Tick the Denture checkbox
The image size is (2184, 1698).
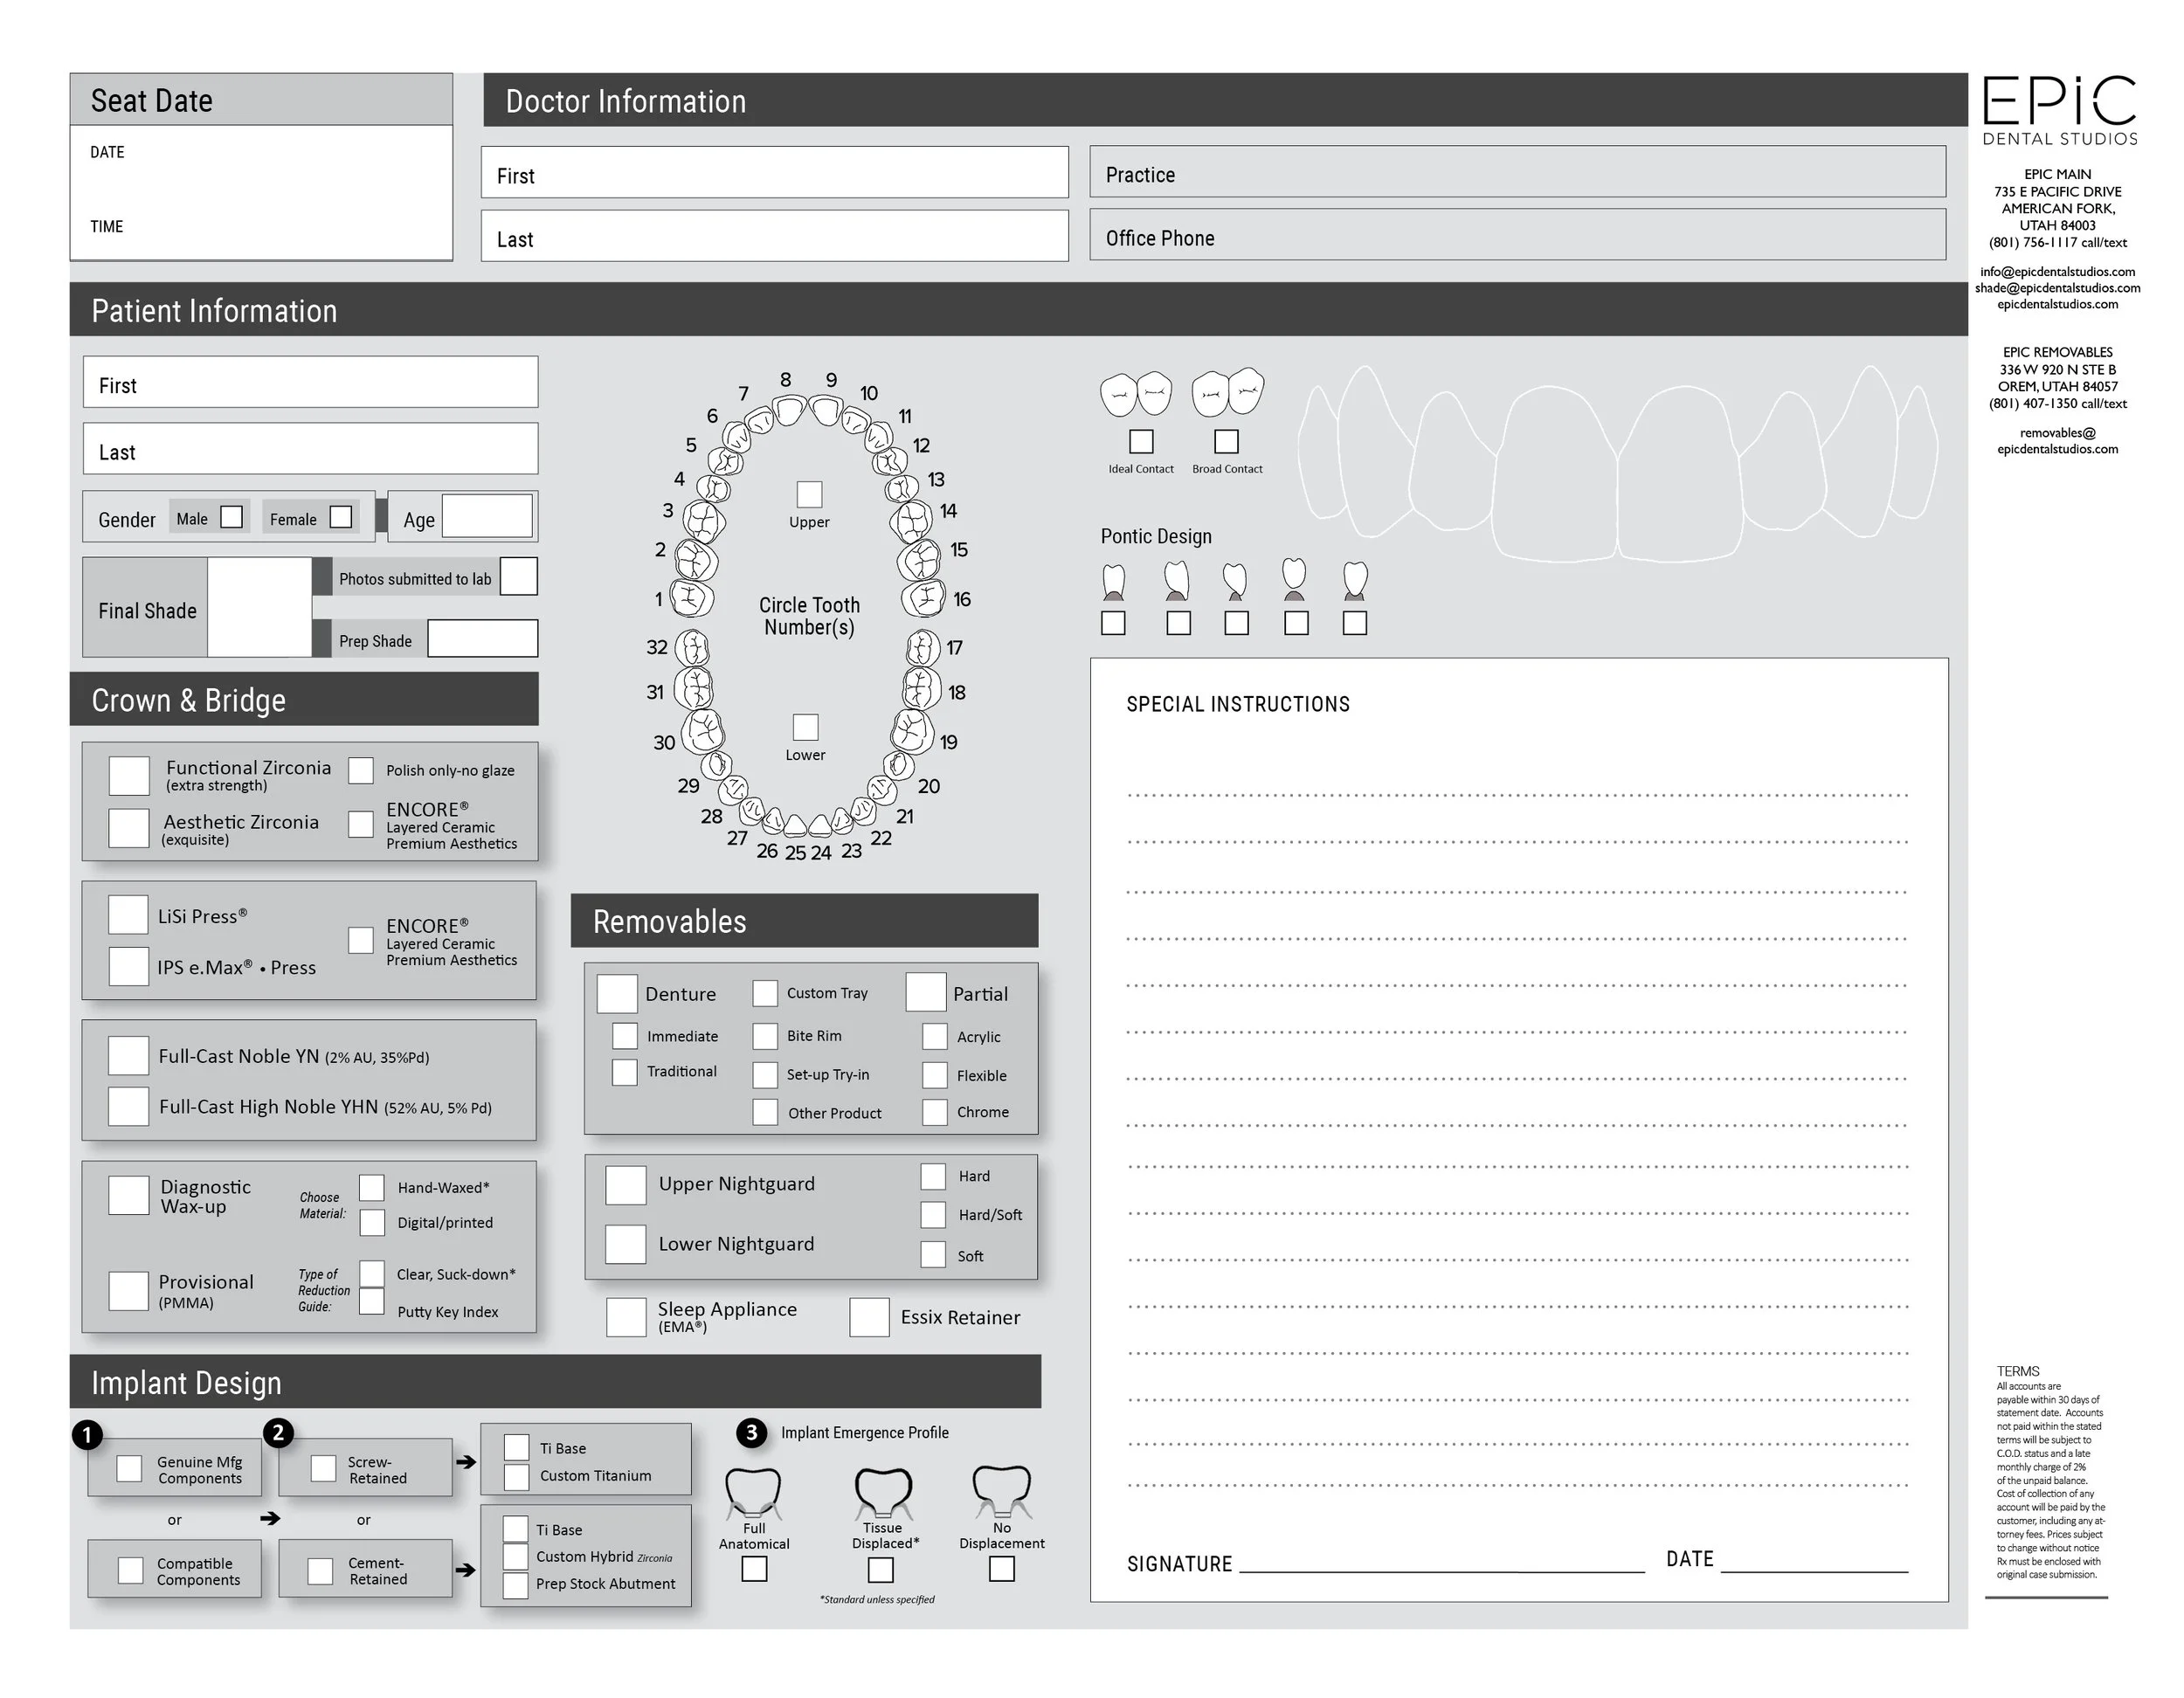[x=617, y=993]
